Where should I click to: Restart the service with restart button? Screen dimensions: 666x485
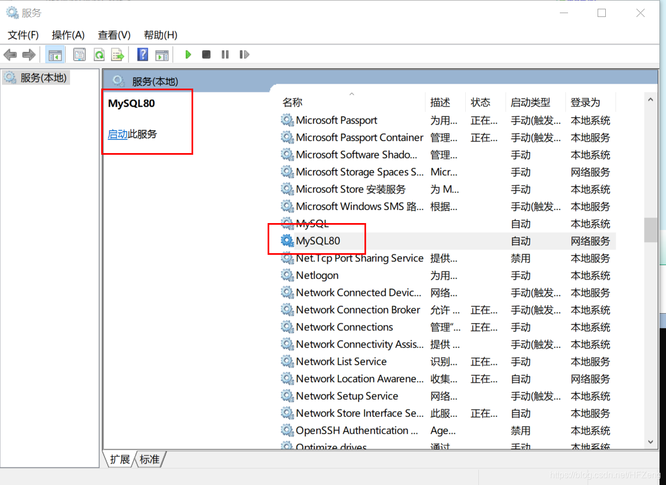(244, 55)
